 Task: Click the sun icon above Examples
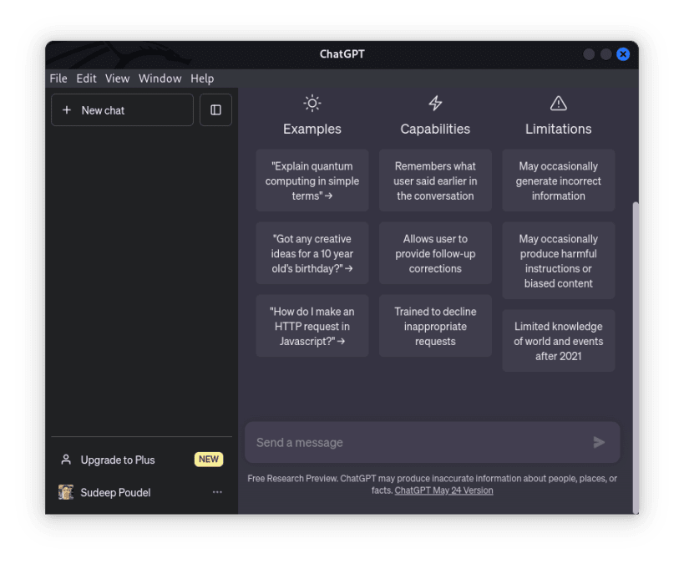click(x=312, y=103)
